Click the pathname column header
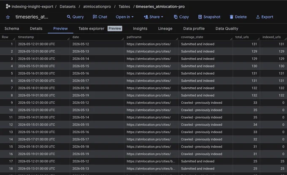The height and width of the screenshot is (175, 287). tap(134, 37)
